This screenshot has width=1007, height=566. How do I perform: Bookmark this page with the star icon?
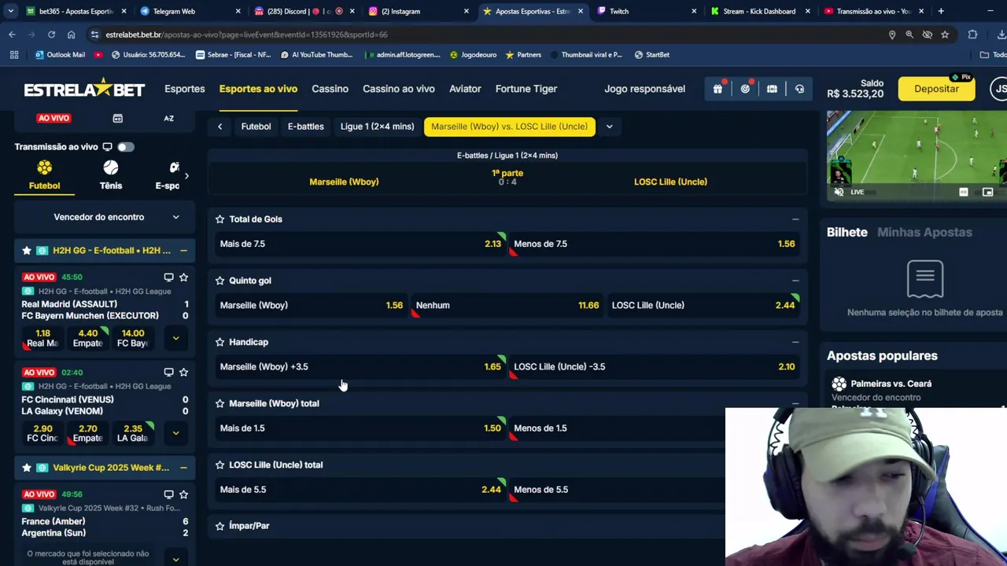945,35
